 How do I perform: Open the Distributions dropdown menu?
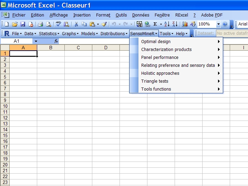(x=114, y=34)
